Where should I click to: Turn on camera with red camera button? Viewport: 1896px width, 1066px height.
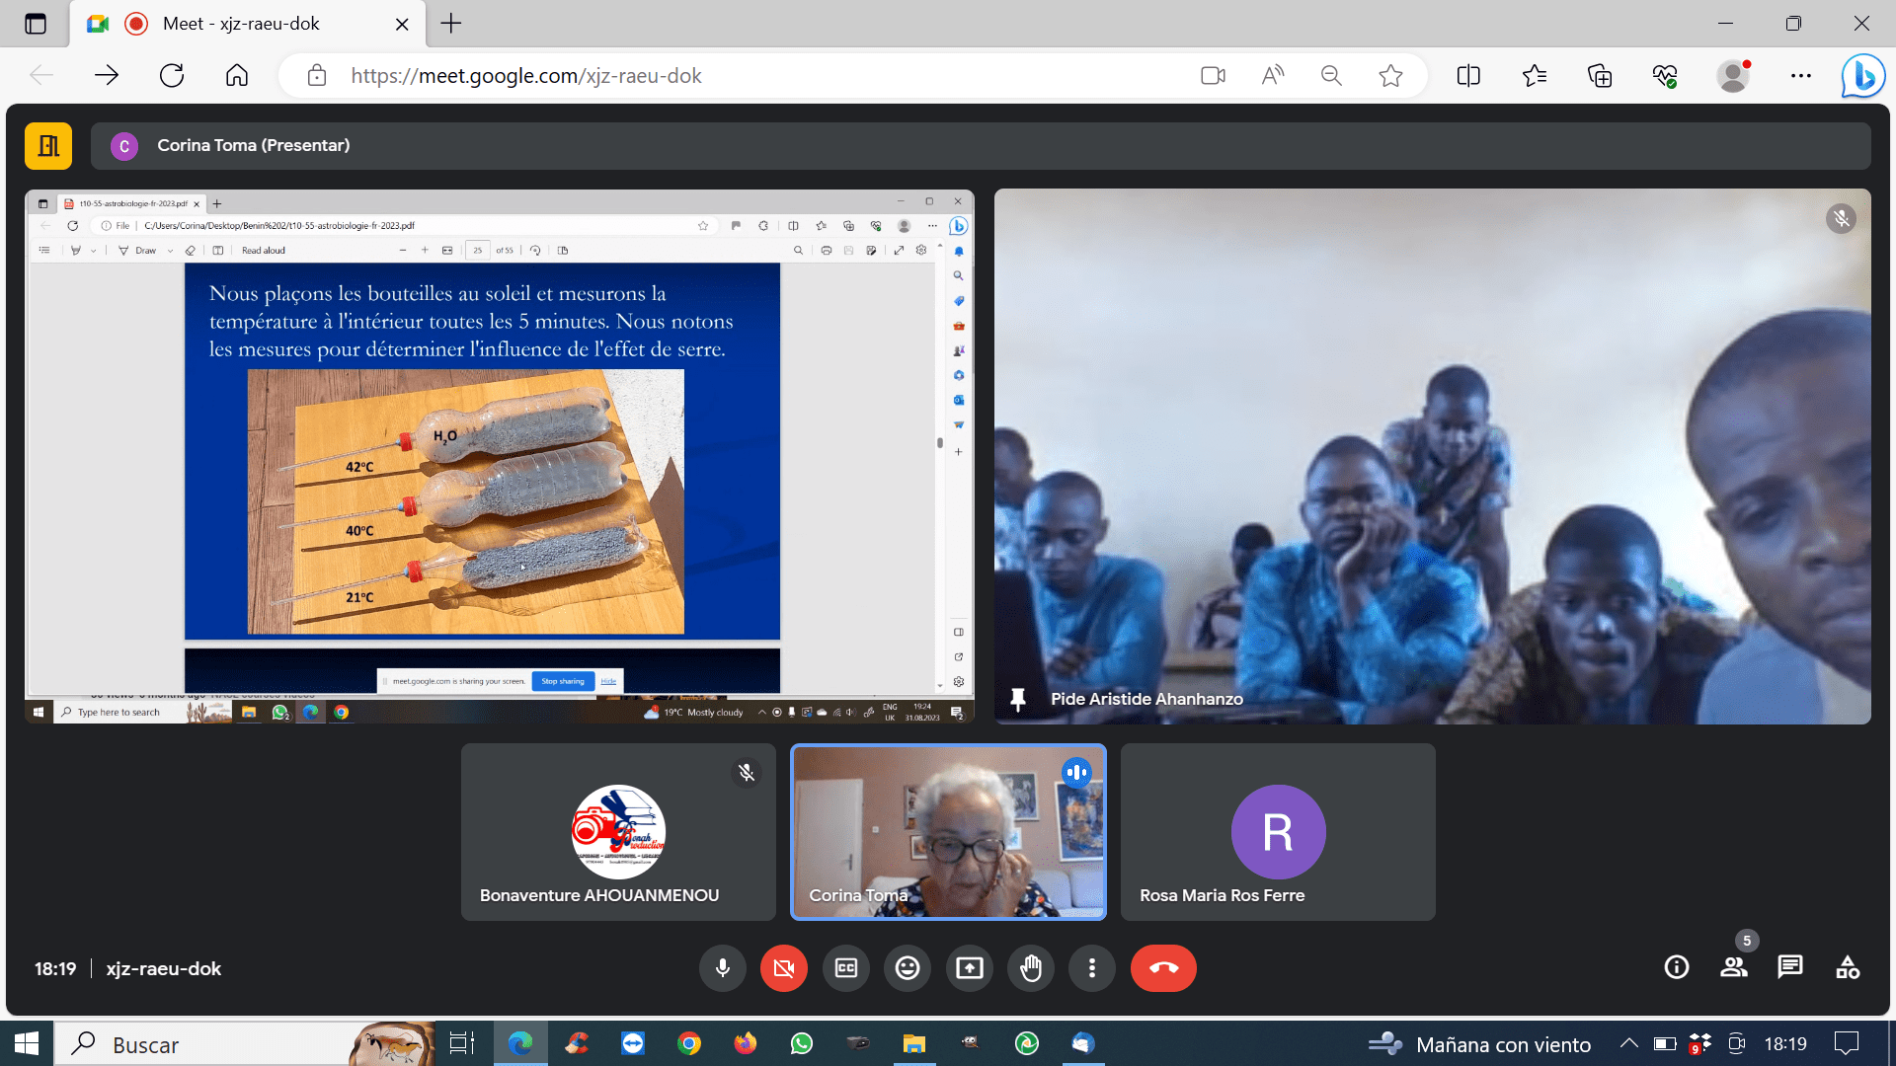point(784,968)
